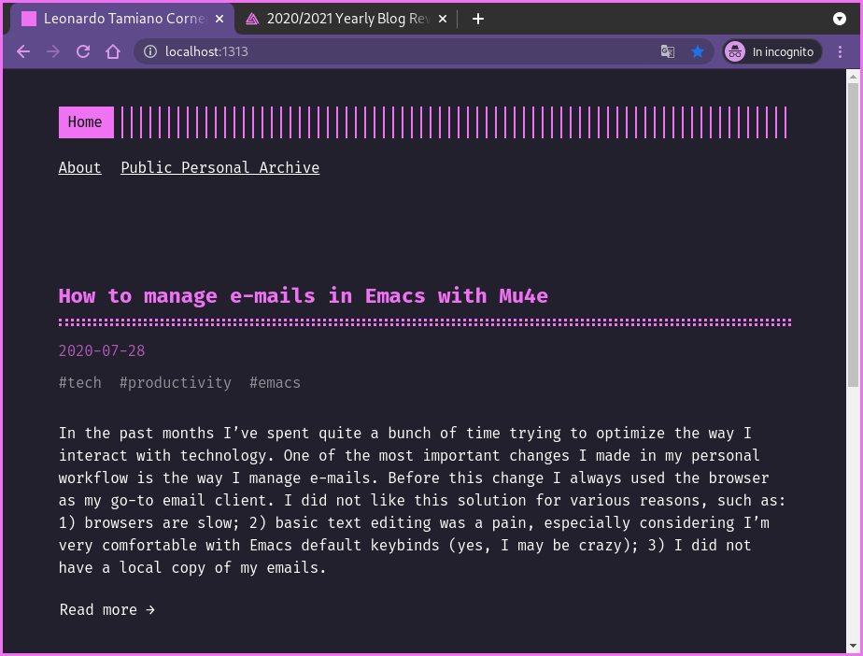This screenshot has width=863, height=656.
Task: Toggle the bookmark star
Action: [698, 51]
